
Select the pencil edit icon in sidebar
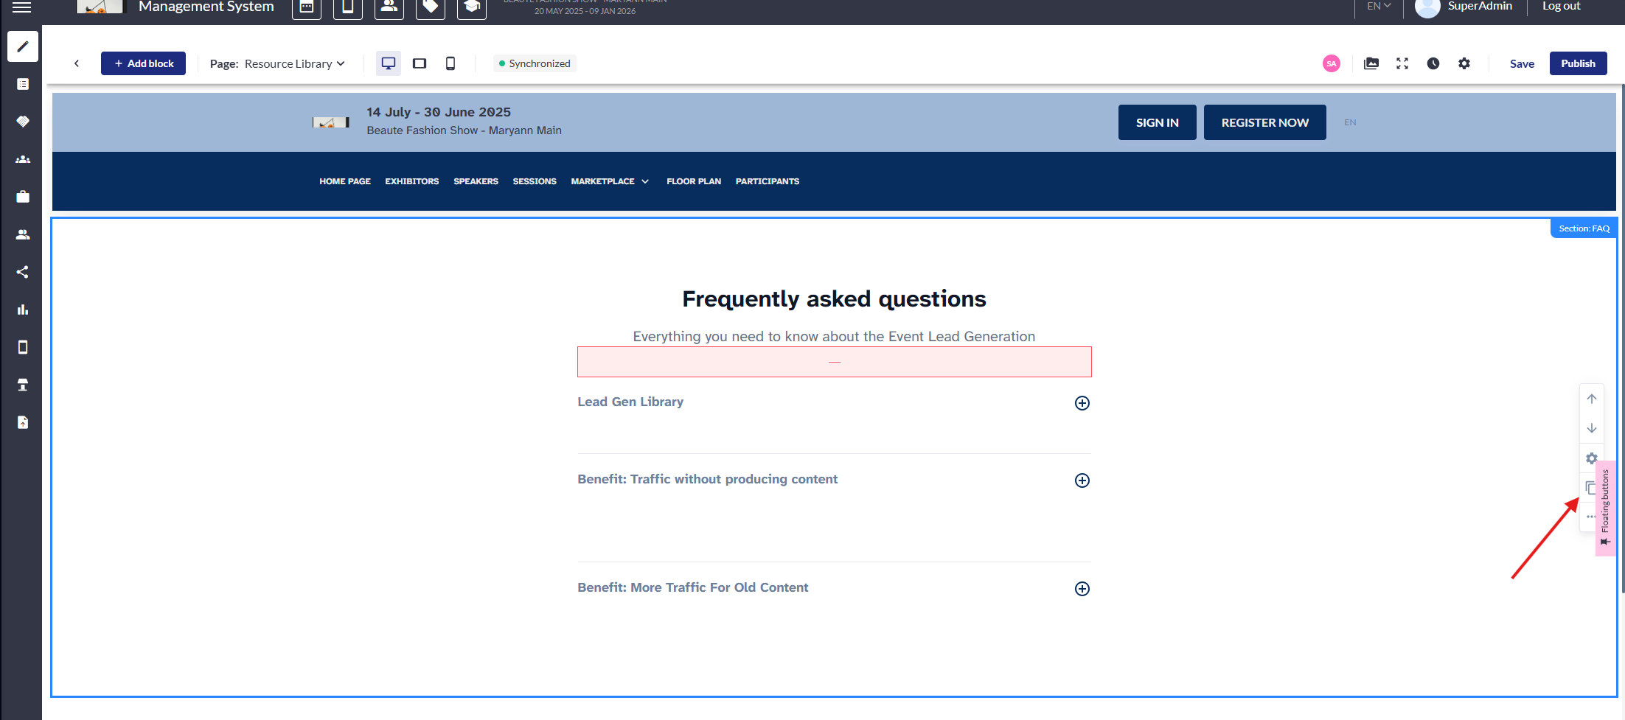(23, 46)
